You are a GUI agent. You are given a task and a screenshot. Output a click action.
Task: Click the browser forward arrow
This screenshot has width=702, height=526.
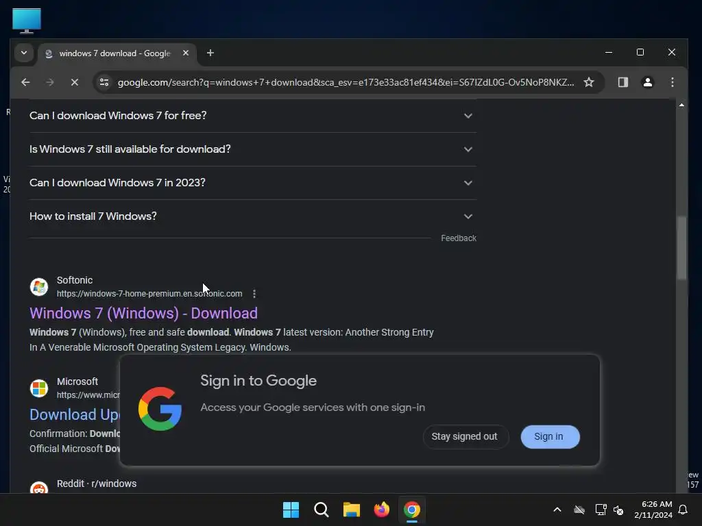point(49,82)
